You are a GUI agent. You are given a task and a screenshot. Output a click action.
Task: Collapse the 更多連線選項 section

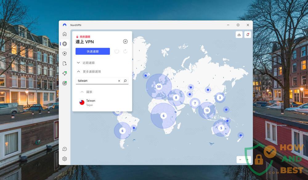point(79,71)
